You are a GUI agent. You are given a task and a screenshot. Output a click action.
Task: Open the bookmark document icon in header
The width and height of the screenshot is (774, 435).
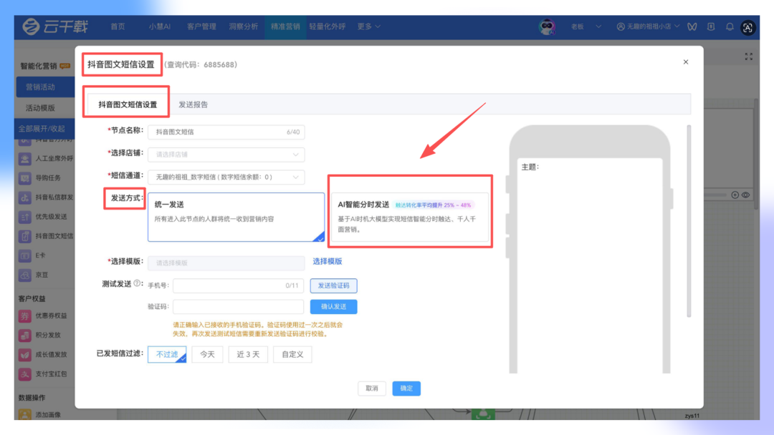coord(711,26)
